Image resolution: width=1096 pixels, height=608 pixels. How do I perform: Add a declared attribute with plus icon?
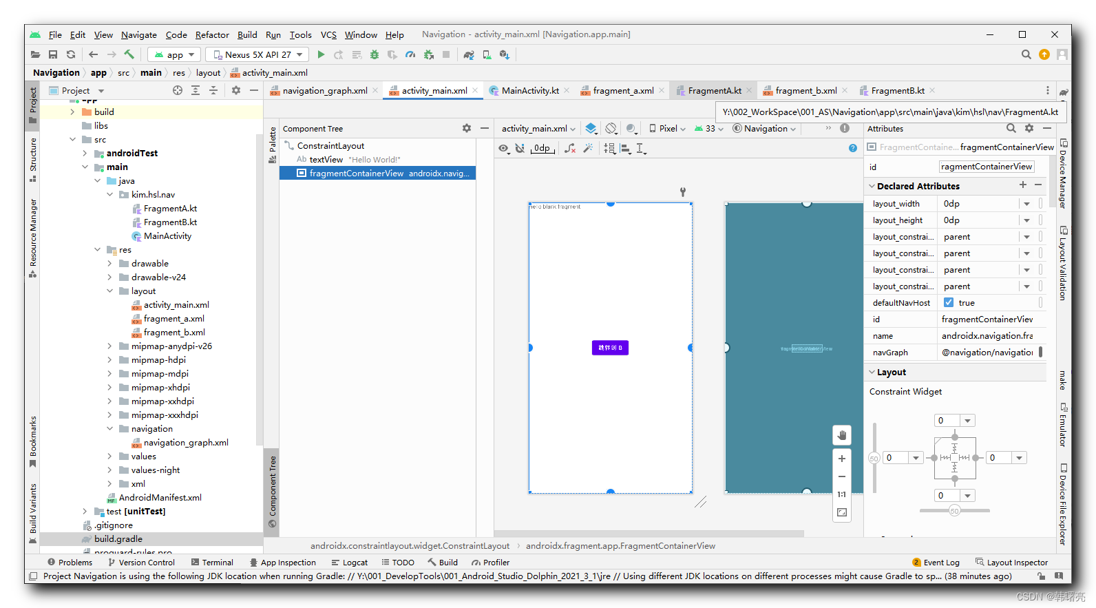(1023, 185)
